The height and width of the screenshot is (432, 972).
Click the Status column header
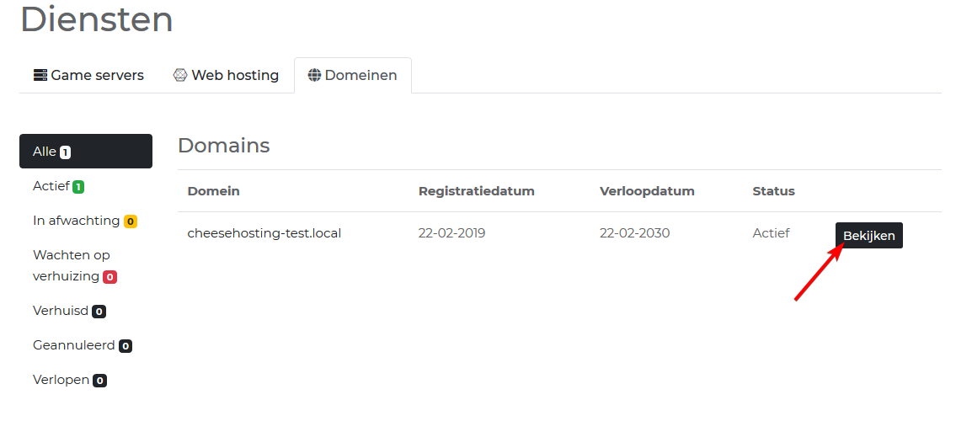point(773,191)
